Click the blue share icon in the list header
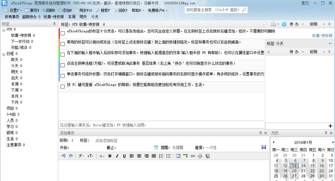The width and height of the screenshot is (335, 181). pyautogui.click(x=284, y=24)
